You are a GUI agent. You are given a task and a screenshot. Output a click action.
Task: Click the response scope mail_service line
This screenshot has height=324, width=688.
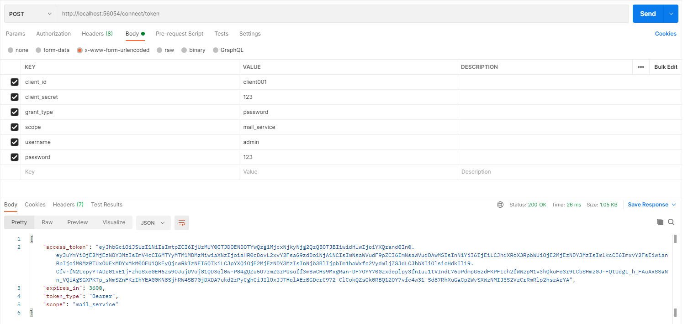point(80,304)
